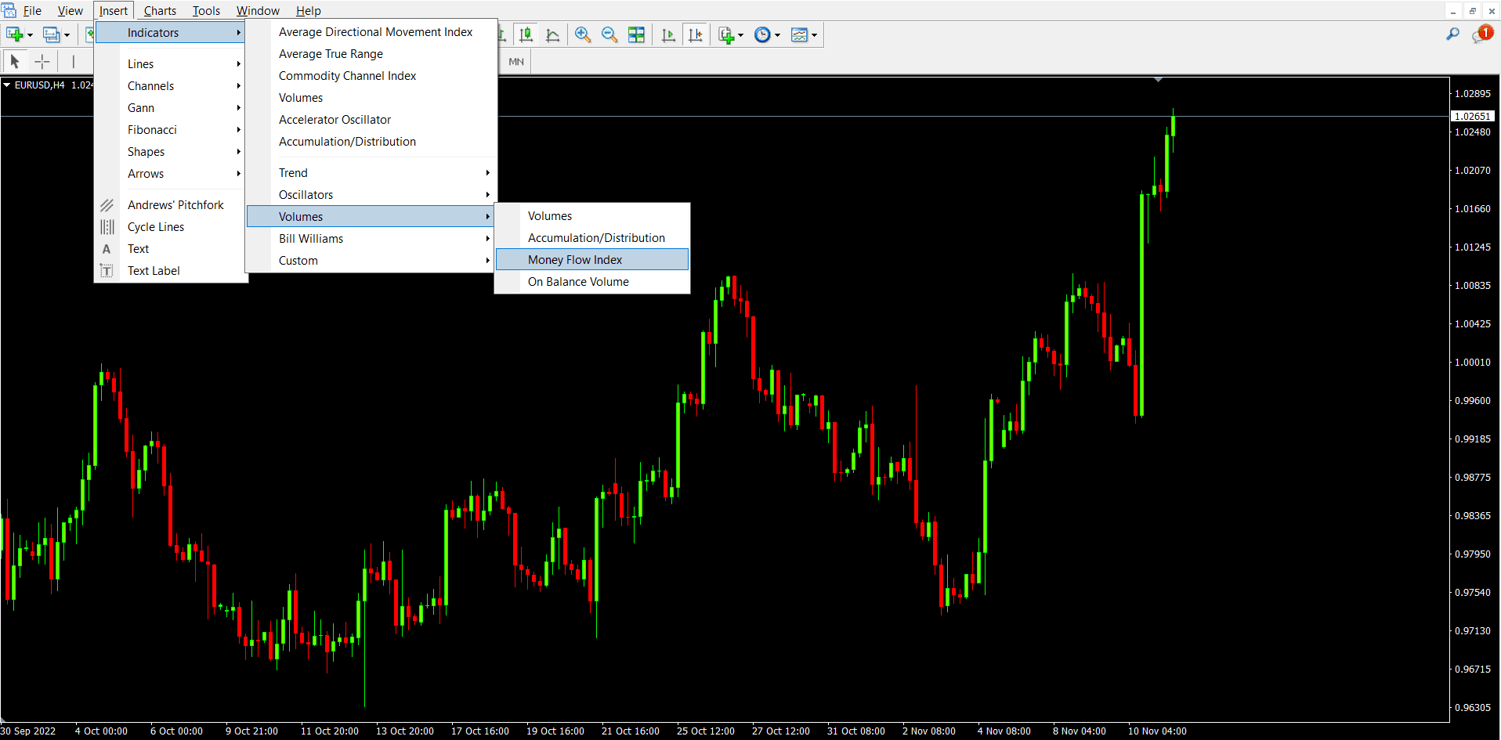Toggle chart Auto Scroll
Screen dimensions: 1501x740
pyautogui.click(x=668, y=34)
